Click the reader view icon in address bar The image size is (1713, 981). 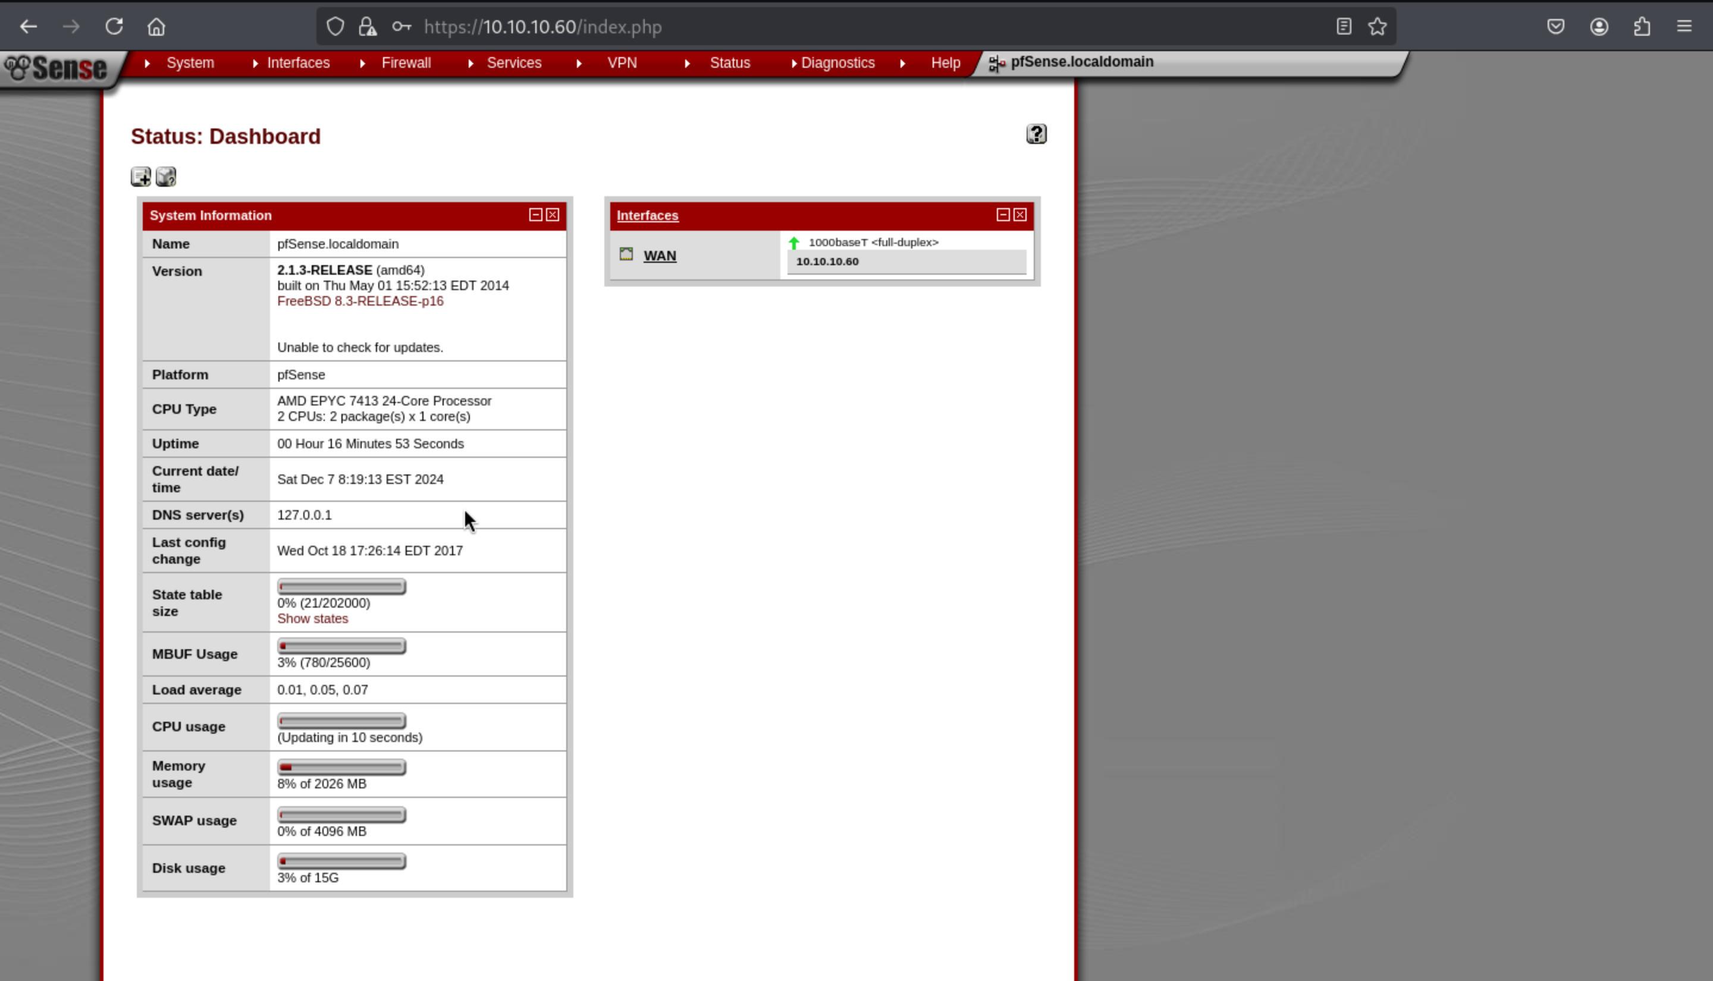pos(1343,26)
